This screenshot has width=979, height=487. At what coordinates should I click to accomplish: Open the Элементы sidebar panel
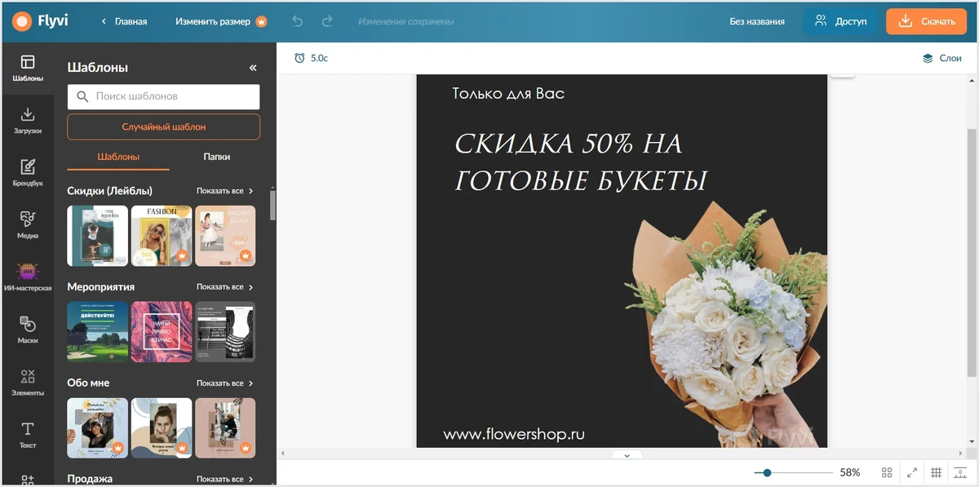point(27,382)
